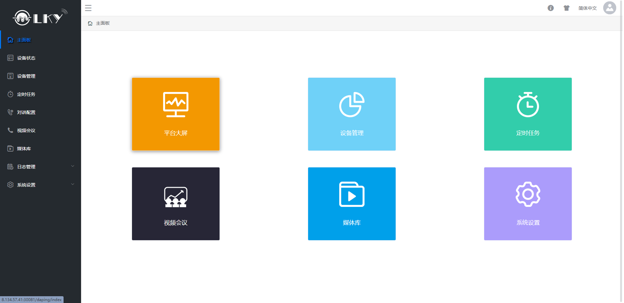Click the stopwatch icon on 定时任务 tile

tap(527, 105)
